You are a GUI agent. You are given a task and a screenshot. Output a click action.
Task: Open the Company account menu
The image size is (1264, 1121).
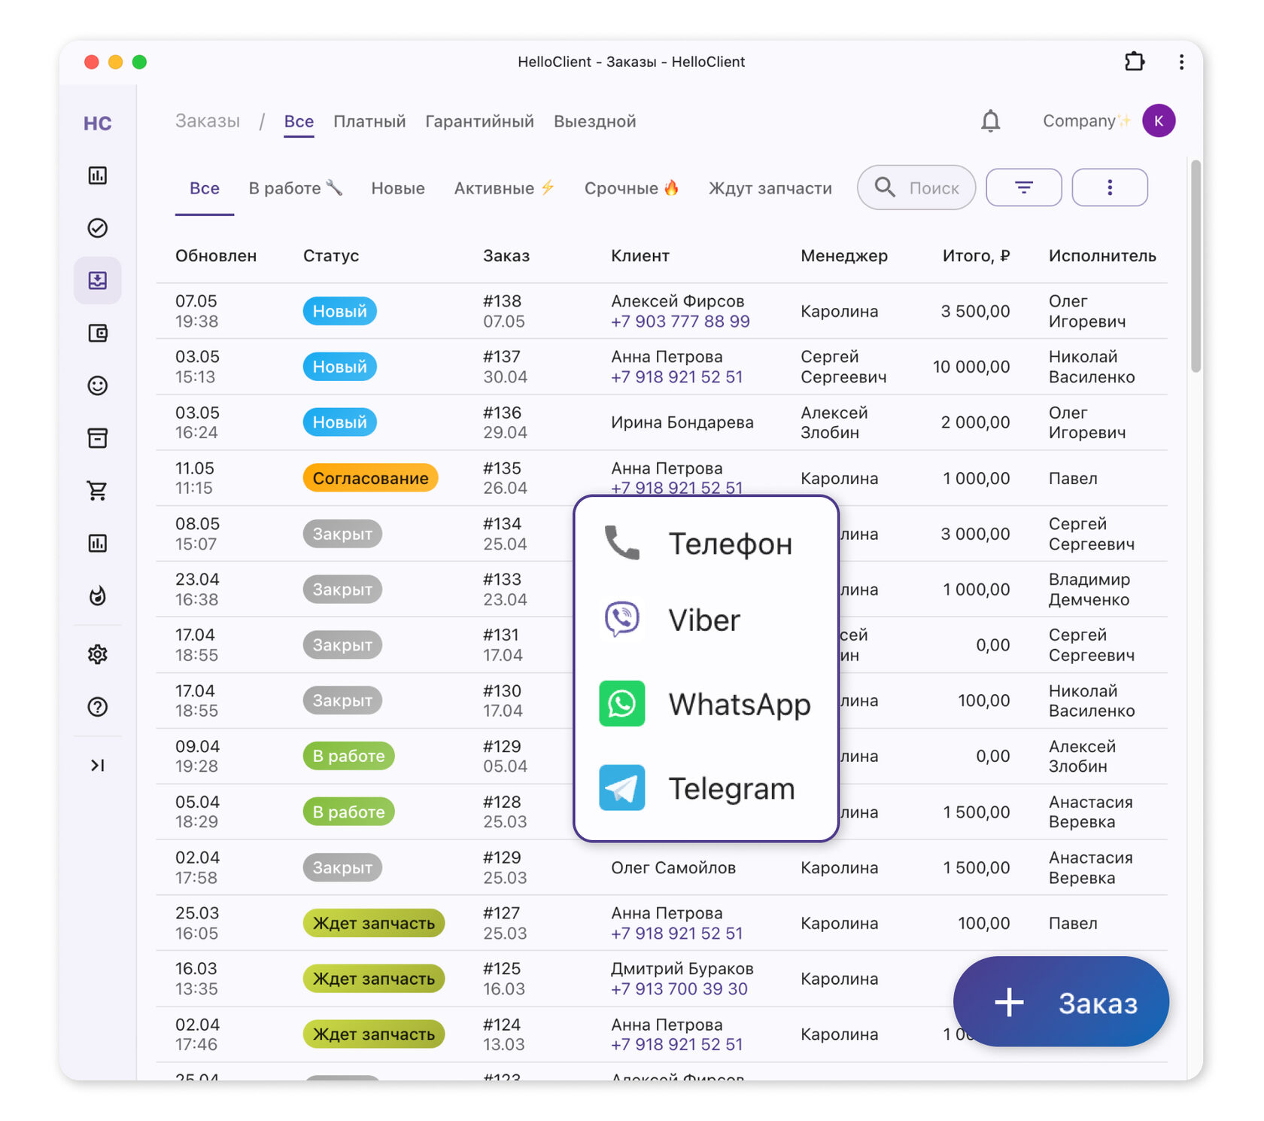pyautogui.click(x=1086, y=121)
